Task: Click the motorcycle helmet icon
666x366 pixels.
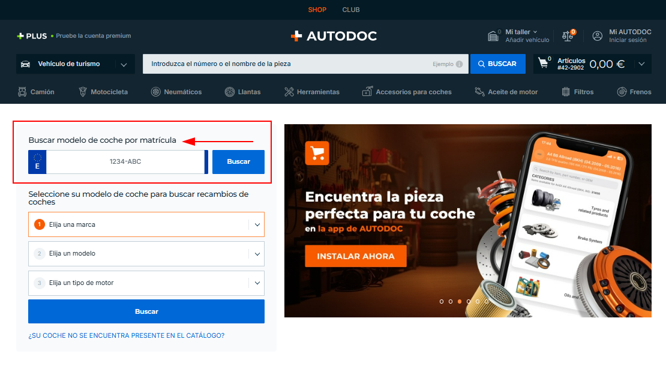Action: (83, 92)
